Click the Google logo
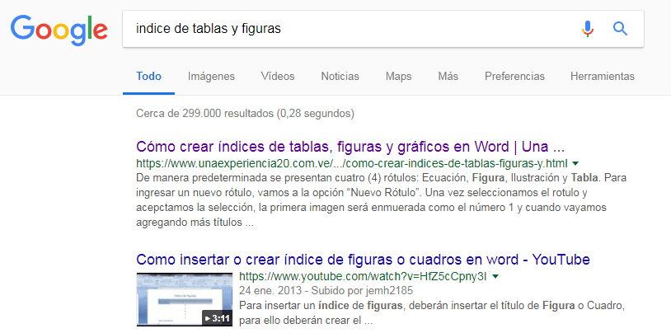671x333 pixels. point(59,30)
